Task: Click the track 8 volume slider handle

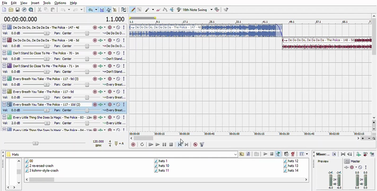Action: pyautogui.click(x=47, y=123)
